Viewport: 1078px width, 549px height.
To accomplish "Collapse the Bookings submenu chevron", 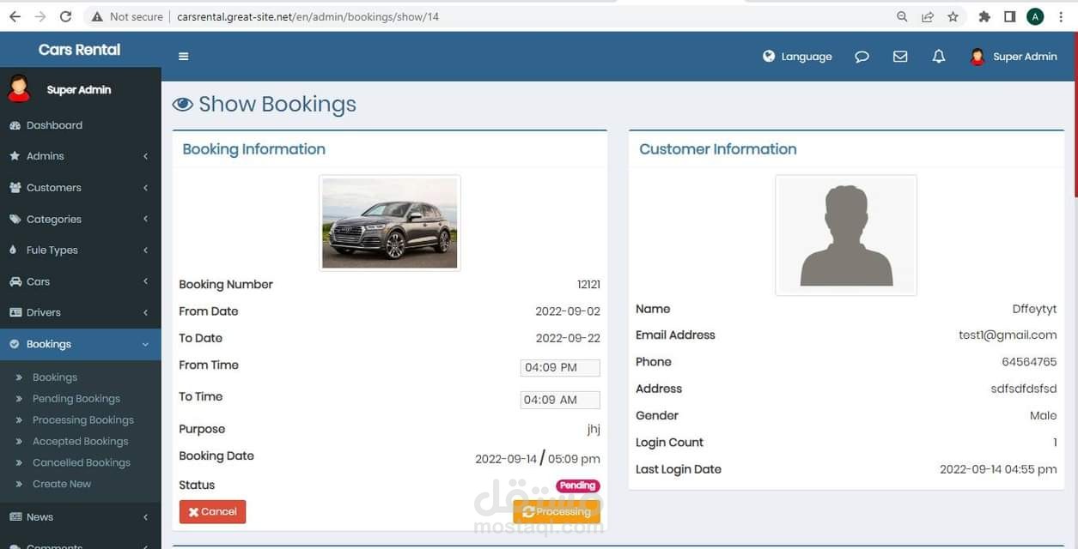I will pyautogui.click(x=146, y=344).
